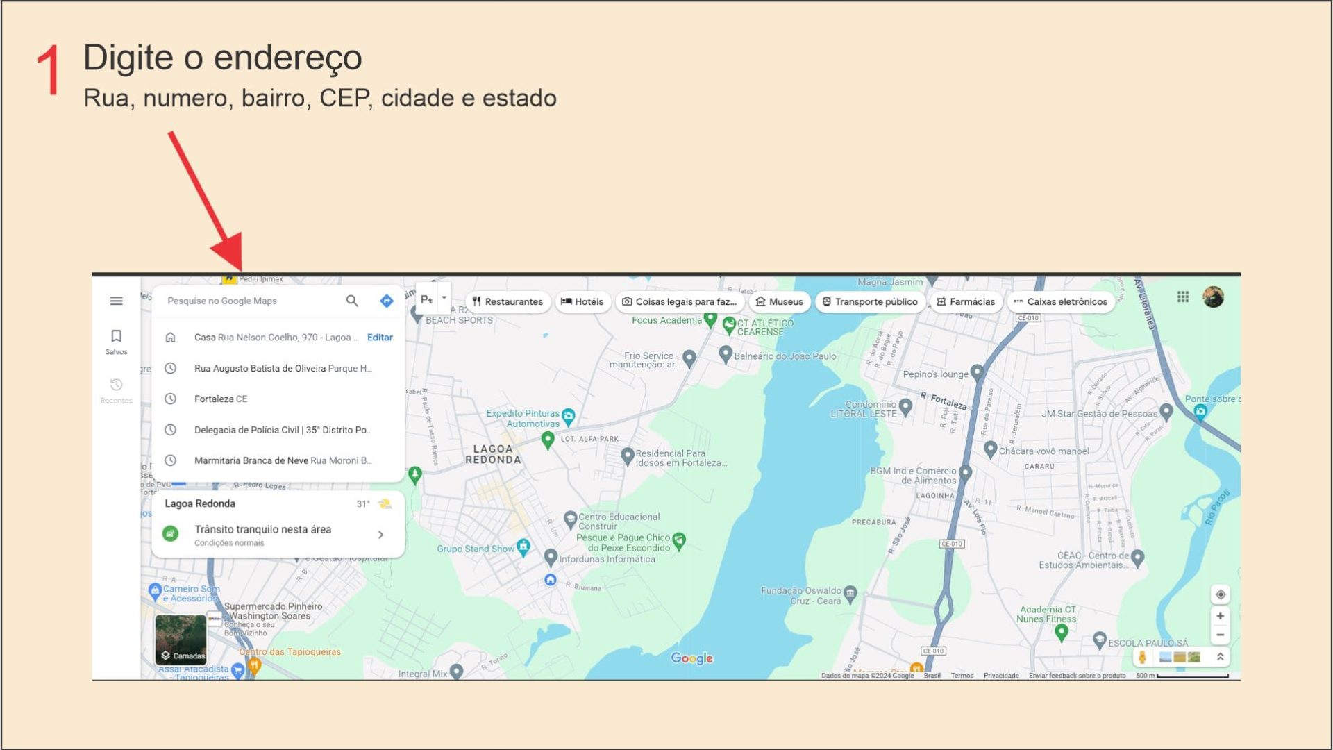Zoom out with the minus button
Image resolution: width=1333 pixels, height=750 pixels.
click(1221, 635)
